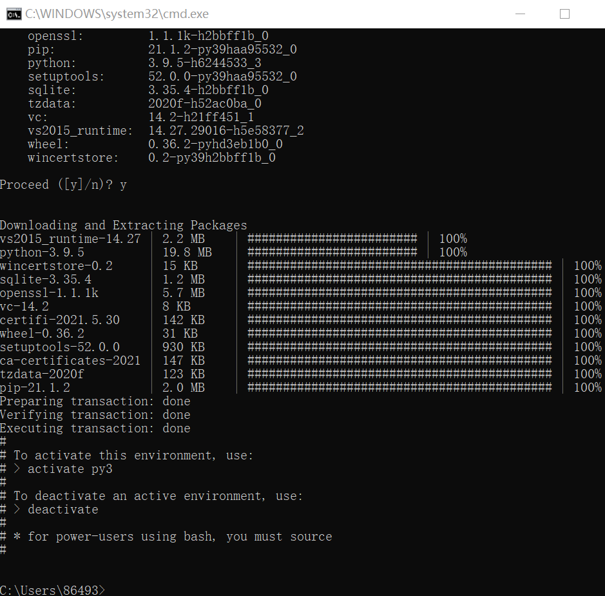Click the 'openssl:' package label in list
The width and height of the screenshot is (605, 596).
(55, 36)
